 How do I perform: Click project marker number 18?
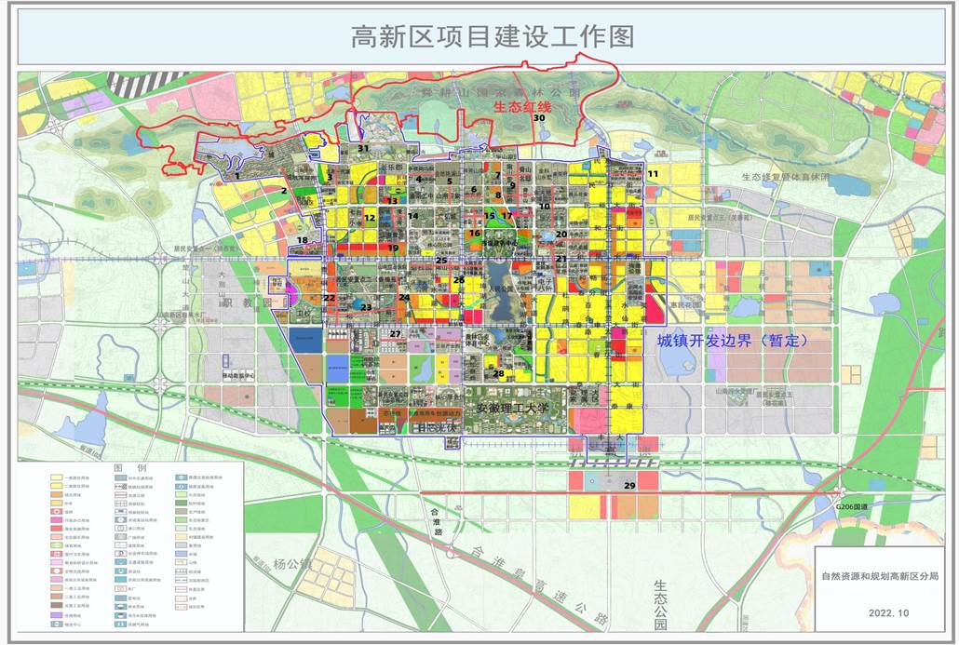click(303, 240)
